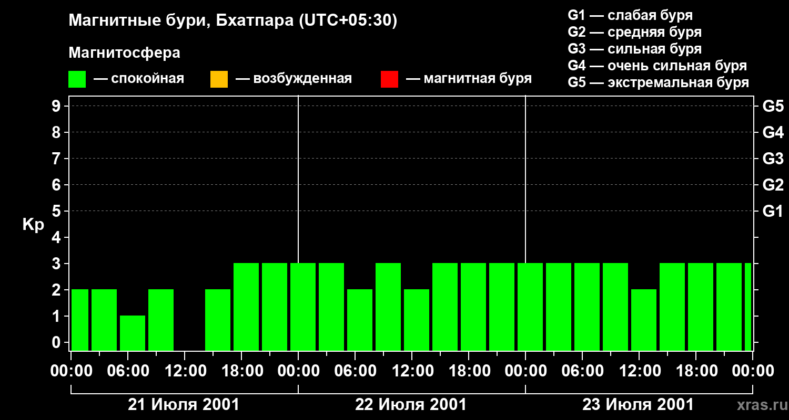Select the xras.ru watermark link
Viewport: 789px width, 420px height.
(x=760, y=405)
